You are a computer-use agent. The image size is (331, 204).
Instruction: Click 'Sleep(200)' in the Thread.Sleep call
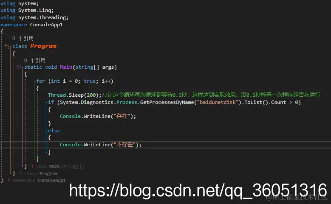coord(84,95)
